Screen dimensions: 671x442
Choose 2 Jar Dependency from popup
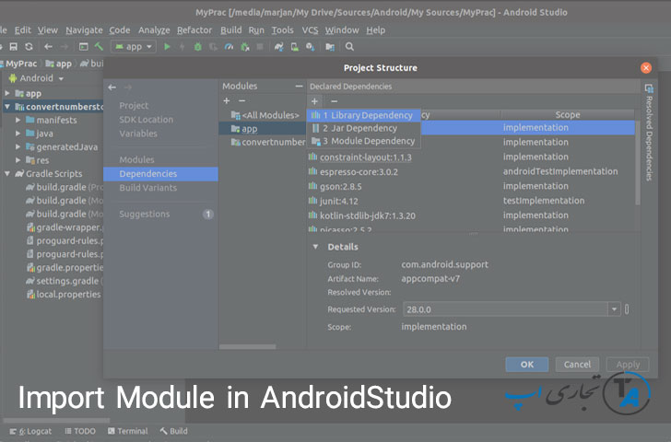(364, 128)
